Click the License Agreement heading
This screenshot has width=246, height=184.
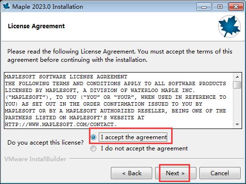pyautogui.click(x=36, y=26)
